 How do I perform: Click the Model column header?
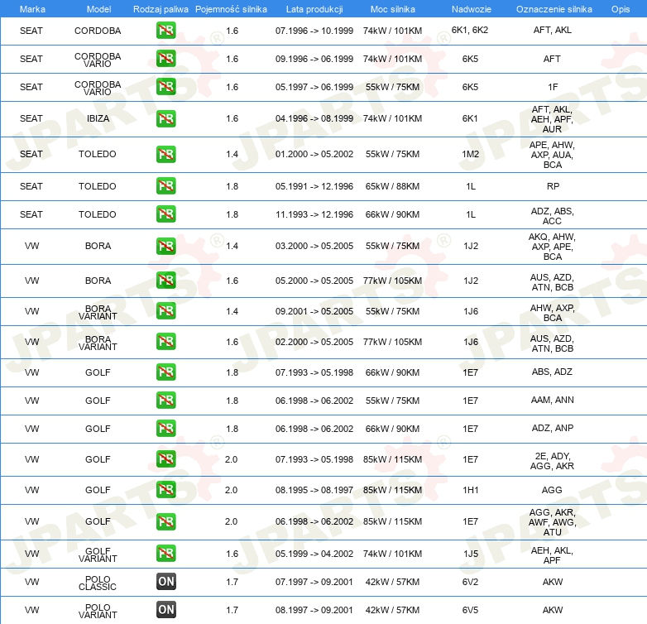tap(98, 9)
